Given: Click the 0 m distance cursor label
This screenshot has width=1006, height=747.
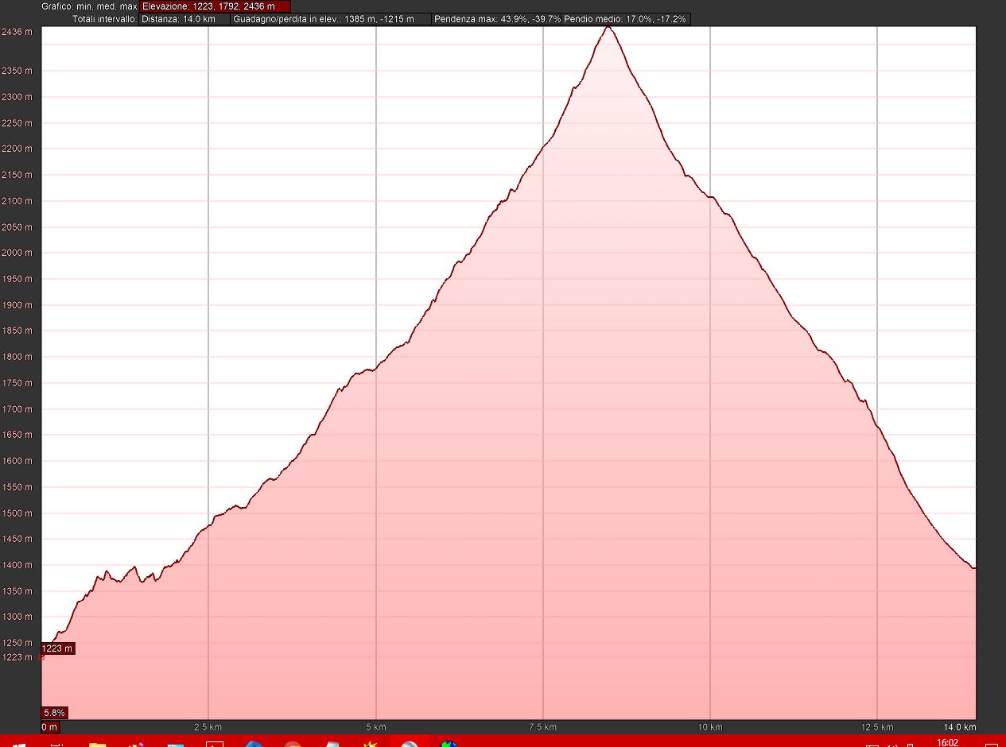Looking at the screenshot, I should pyautogui.click(x=49, y=727).
